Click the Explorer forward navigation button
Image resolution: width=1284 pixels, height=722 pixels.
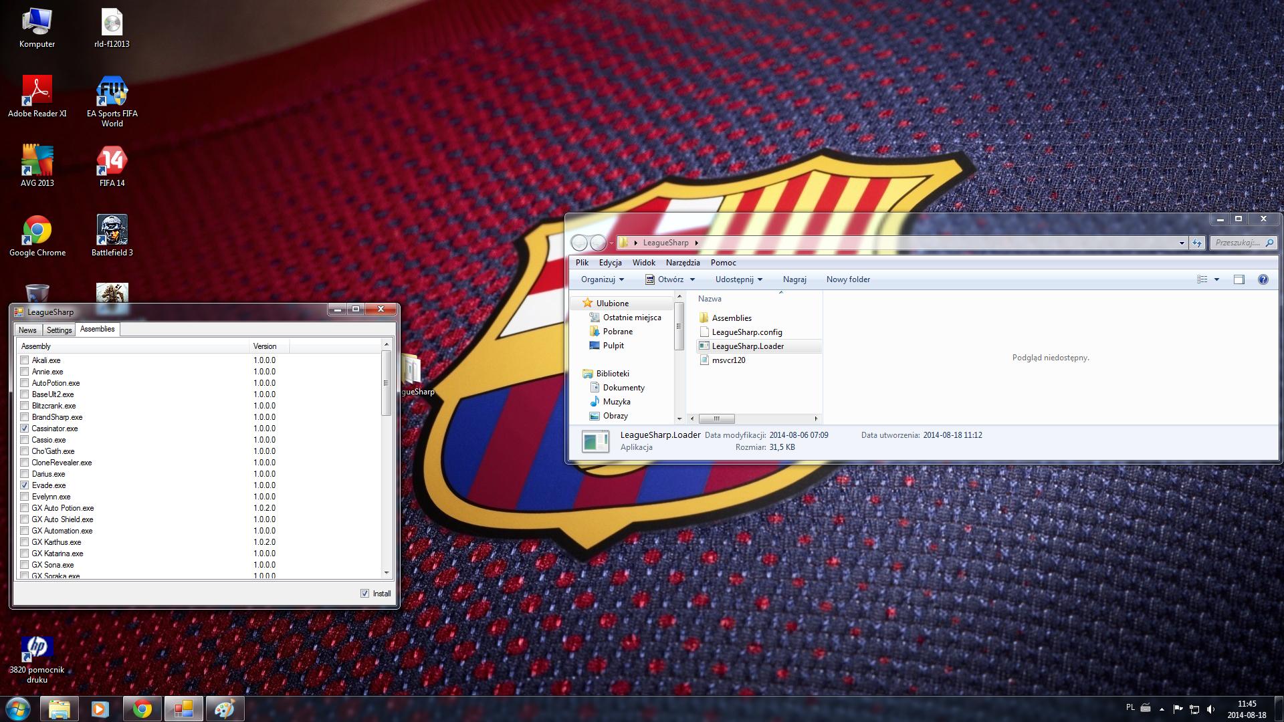pyautogui.click(x=598, y=243)
